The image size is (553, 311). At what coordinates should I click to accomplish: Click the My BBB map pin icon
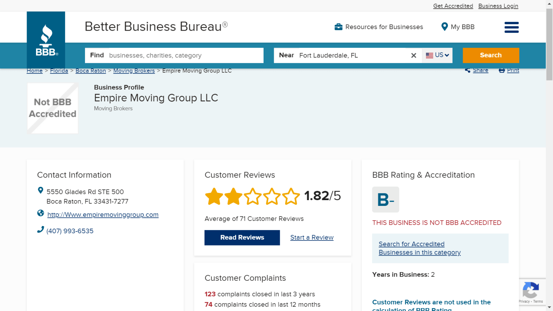444,27
